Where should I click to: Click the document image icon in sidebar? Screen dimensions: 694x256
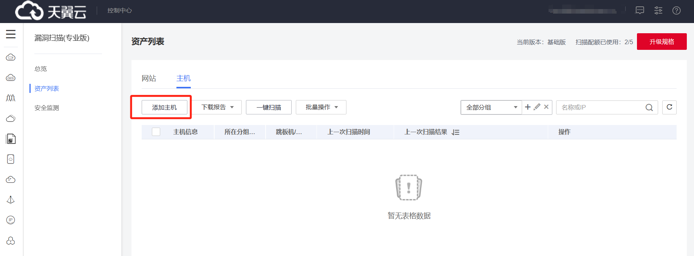click(x=11, y=139)
